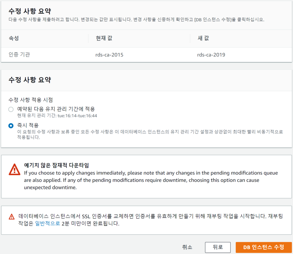Viewport: 293px width, 254px height.
Task: Confirm with the orange DB 인스턴스 수정 button
Action: point(264,247)
